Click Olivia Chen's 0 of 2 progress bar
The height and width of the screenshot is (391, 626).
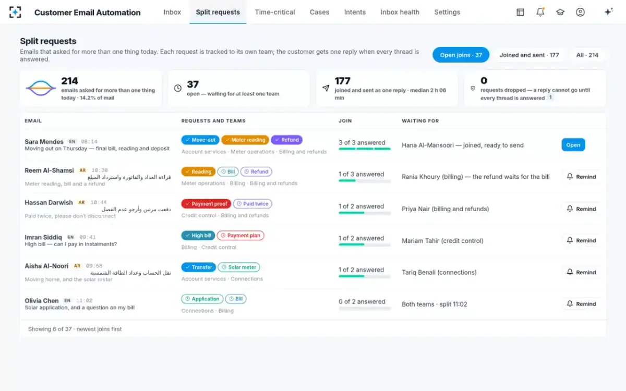click(365, 308)
